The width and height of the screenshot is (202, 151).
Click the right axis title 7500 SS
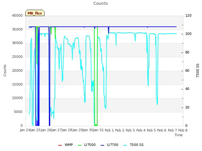click(198, 70)
